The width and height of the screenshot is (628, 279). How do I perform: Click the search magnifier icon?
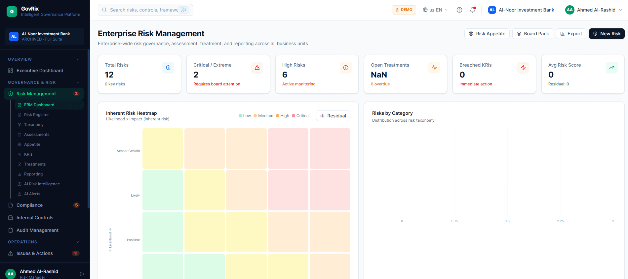click(x=104, y=10)
